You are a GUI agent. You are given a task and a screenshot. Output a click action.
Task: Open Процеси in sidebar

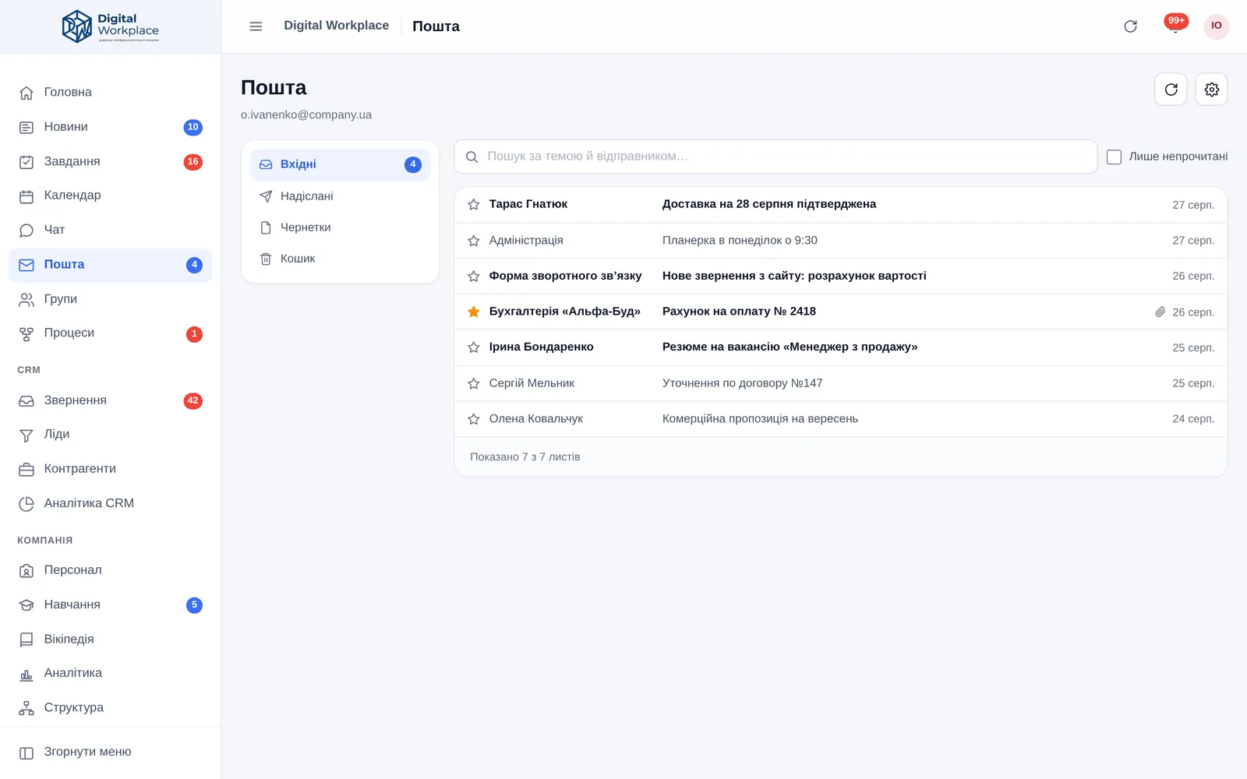(x=110, y=333)
